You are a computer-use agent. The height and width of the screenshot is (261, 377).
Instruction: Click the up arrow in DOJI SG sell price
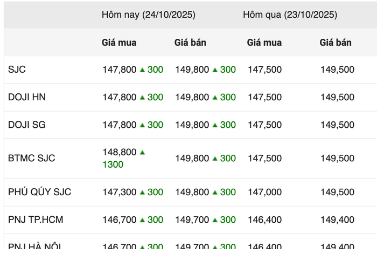click(215, 125)
